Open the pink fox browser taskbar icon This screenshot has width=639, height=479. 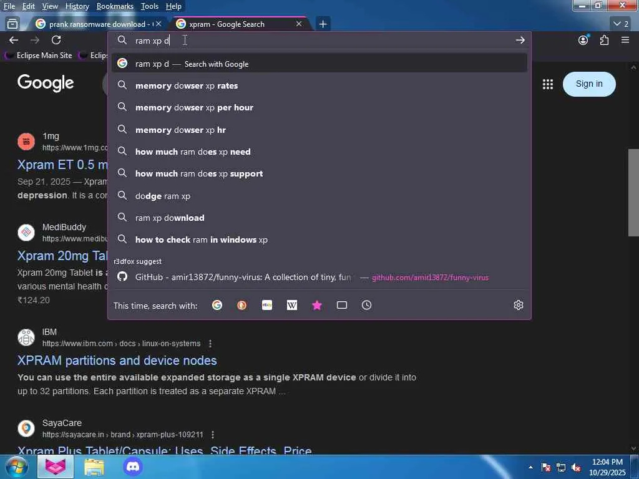pos(56,467)
